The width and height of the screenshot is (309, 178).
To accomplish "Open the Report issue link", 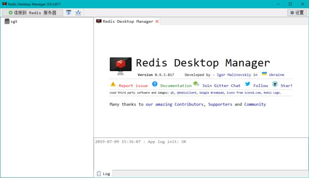I will coord(133,86).
